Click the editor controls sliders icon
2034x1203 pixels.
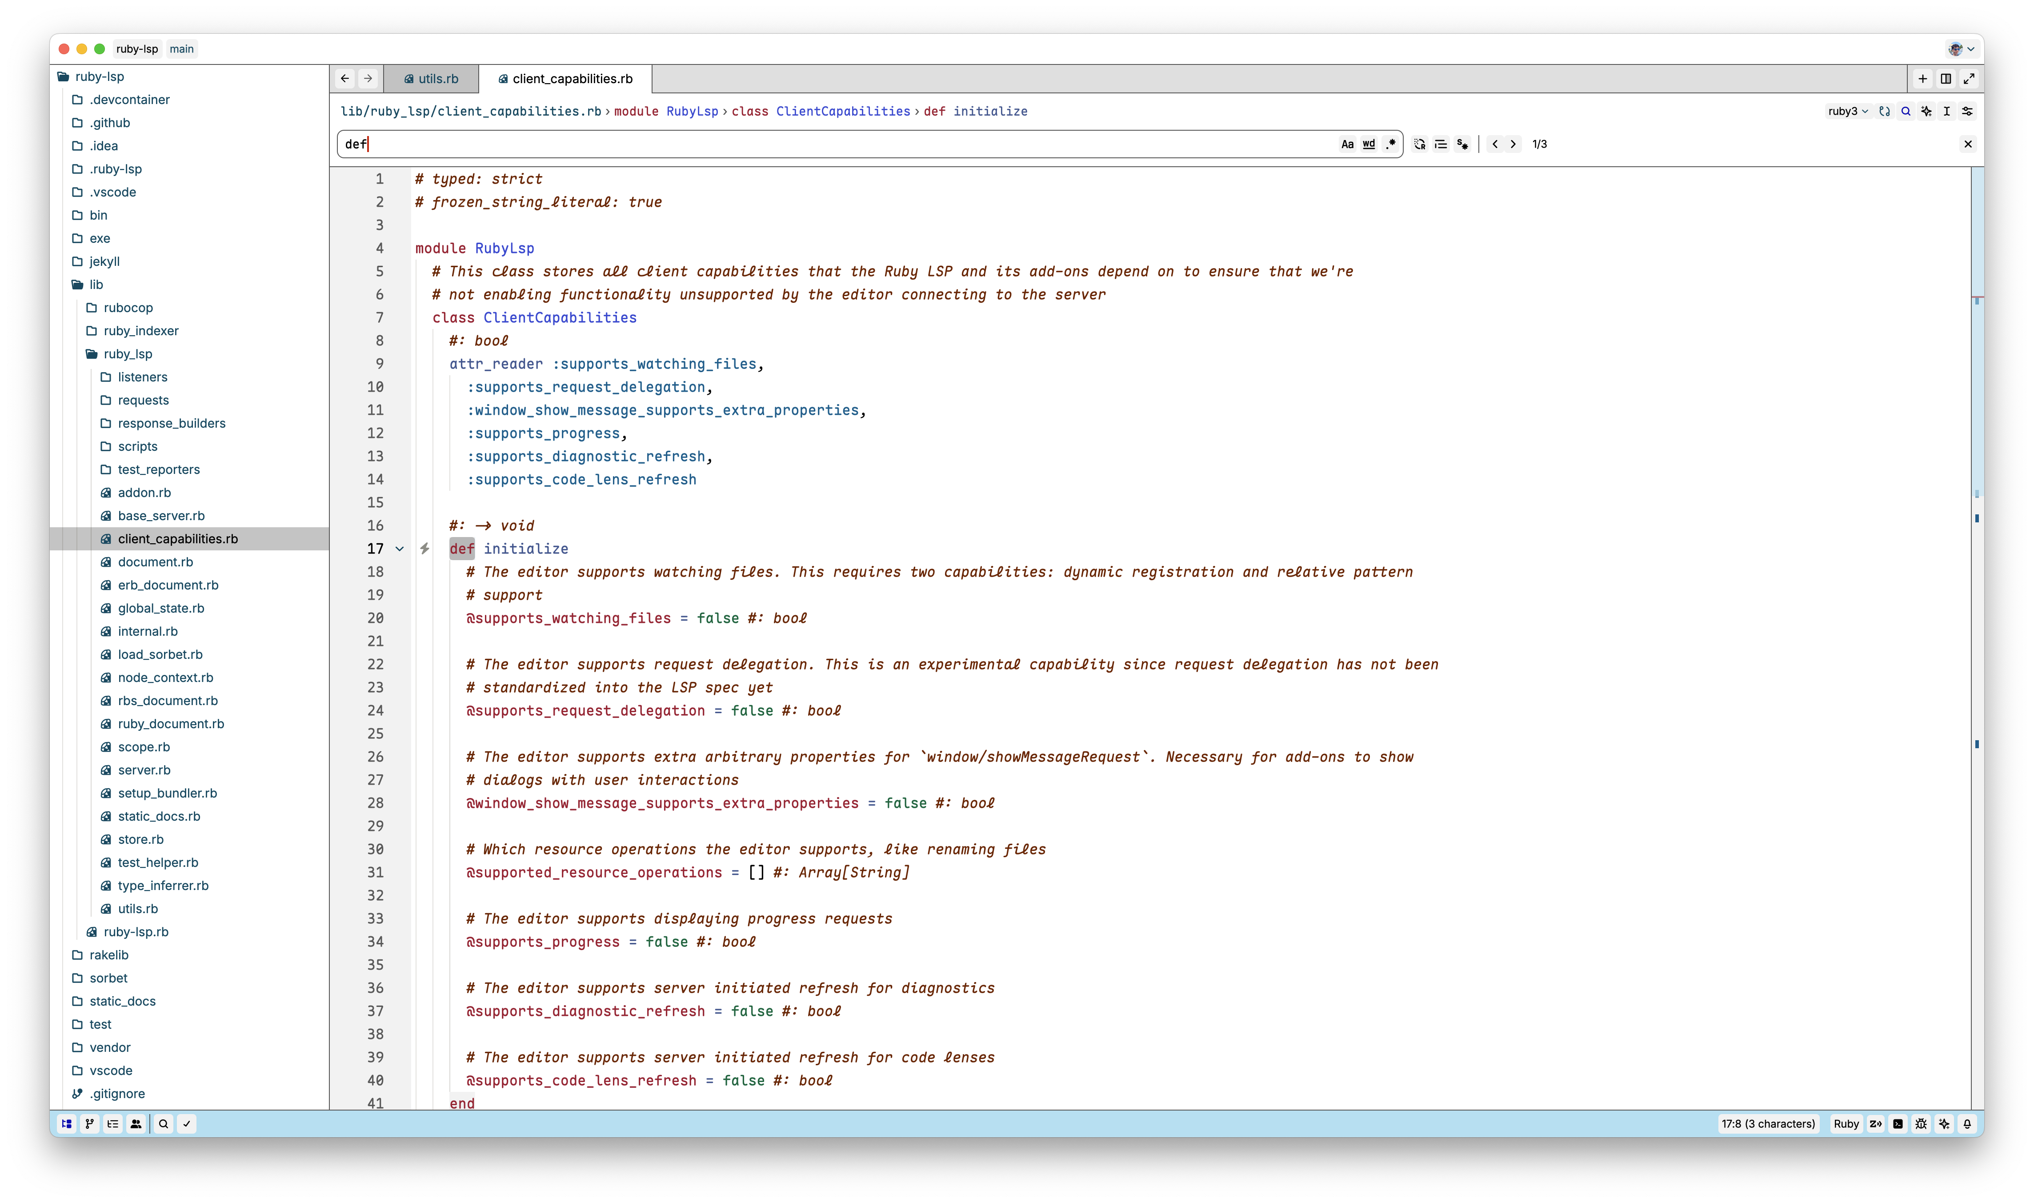pyautogui.click(x=1968, y=111)
